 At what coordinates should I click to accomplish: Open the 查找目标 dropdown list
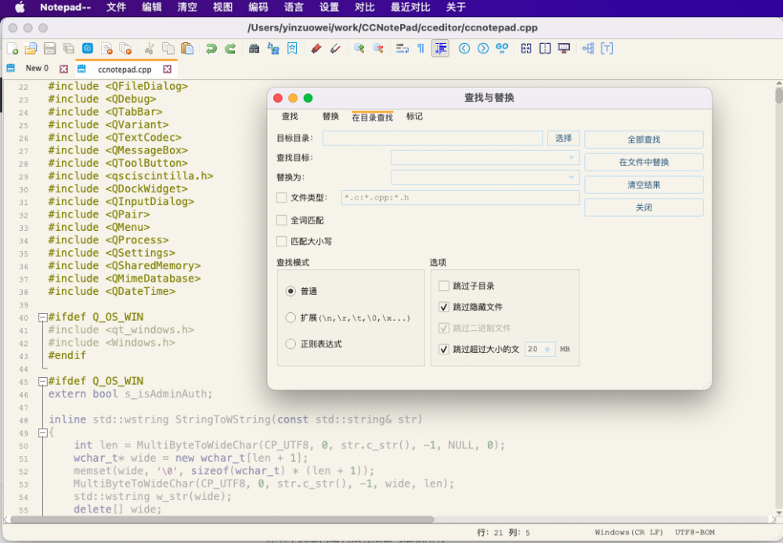click(572, 158)
